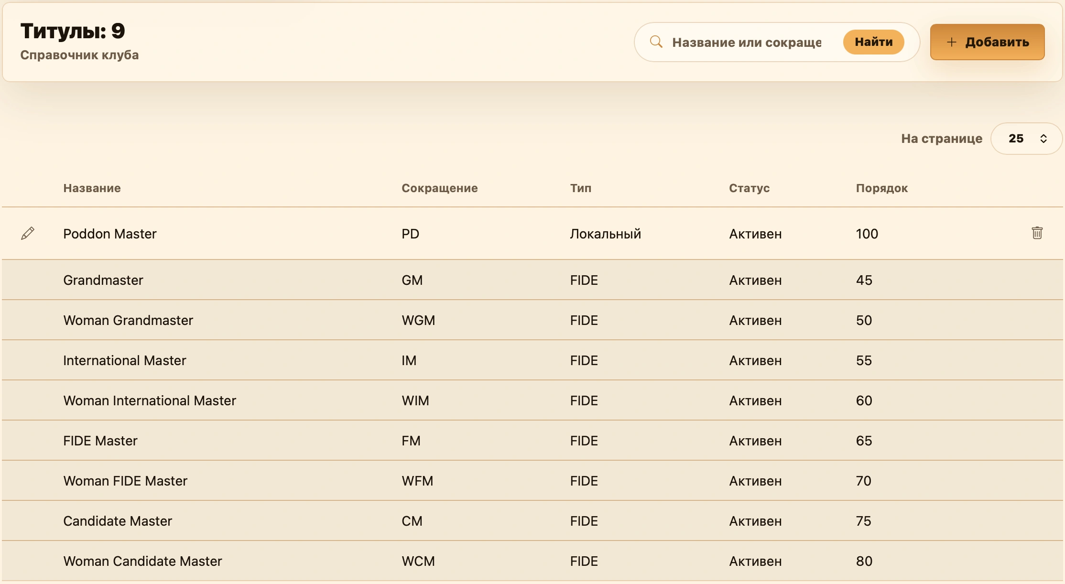Select the Woman Candidate Master row name
1065x584 pixels.
click(142, 561)
